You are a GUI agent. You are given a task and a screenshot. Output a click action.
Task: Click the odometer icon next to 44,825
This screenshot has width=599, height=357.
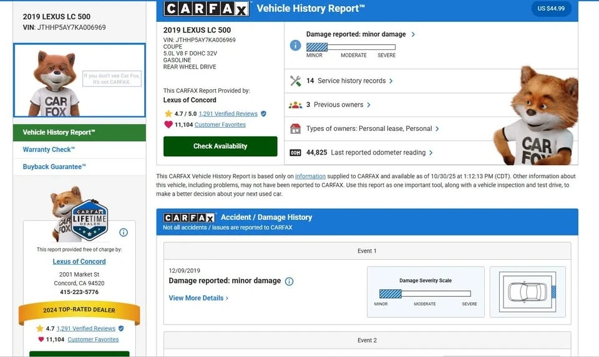[295, 153]
